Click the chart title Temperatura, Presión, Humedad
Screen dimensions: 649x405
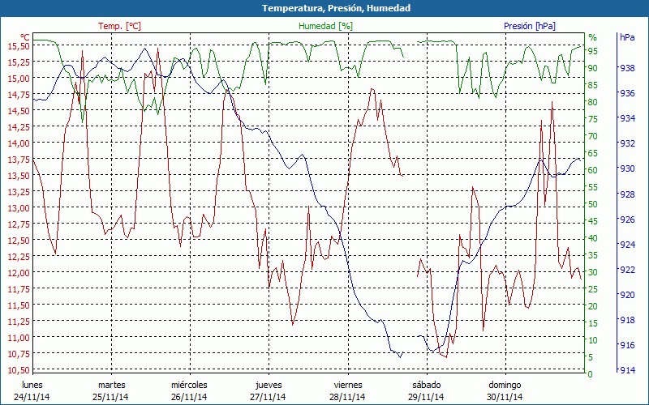[x=324, y=8]
